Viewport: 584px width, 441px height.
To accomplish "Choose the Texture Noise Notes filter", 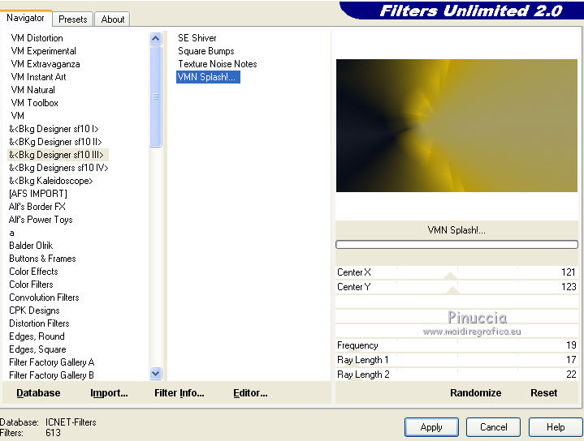I will point(218,64).
